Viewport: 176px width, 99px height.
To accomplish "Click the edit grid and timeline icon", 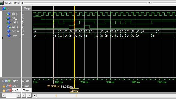I will (6, 81).
